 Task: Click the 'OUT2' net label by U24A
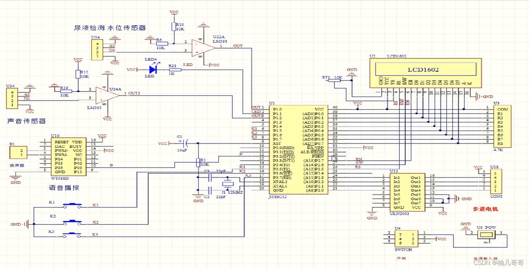coord(134,93)
